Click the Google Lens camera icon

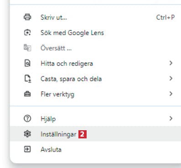click(27, 33)
